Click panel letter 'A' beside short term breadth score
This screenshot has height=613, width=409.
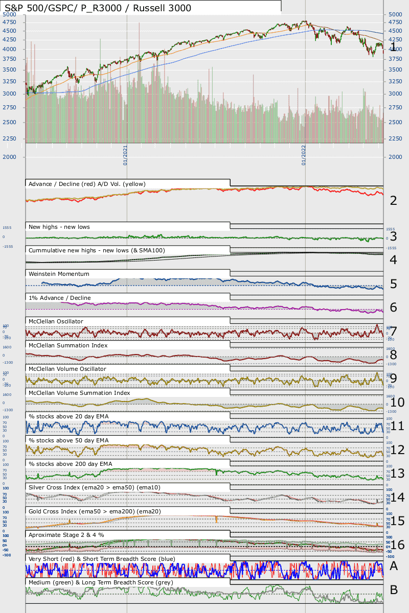click(x=394, y=566)
